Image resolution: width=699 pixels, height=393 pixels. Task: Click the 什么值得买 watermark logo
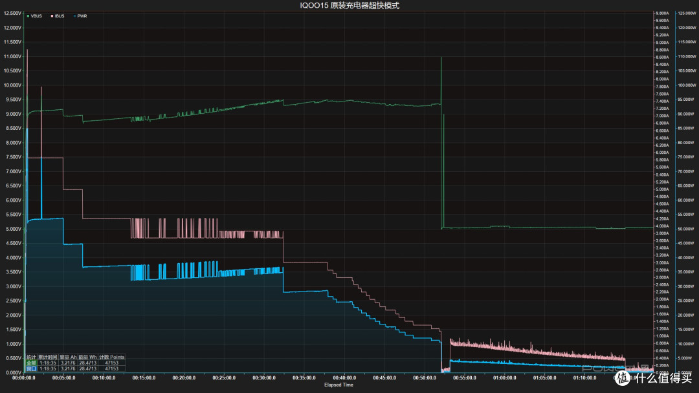654,378
